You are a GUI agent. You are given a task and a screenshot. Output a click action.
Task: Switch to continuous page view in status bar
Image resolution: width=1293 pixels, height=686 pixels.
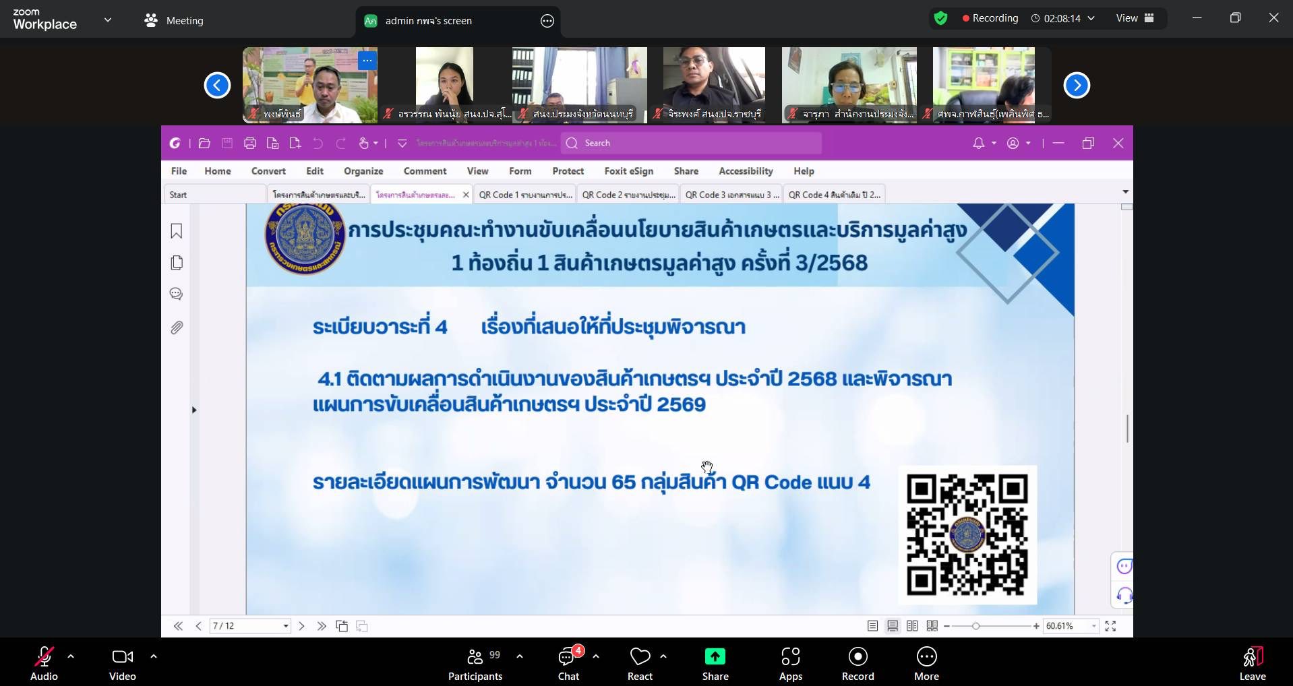click(892, 625)
